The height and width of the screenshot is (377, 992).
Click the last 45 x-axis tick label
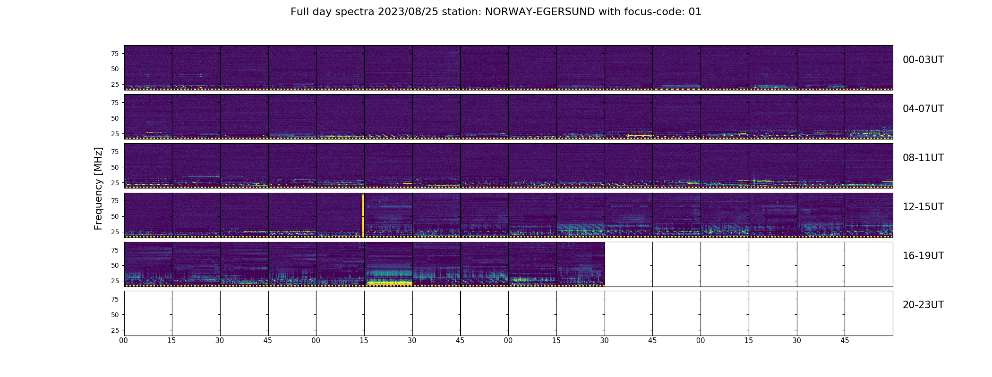tap(845, 340)
